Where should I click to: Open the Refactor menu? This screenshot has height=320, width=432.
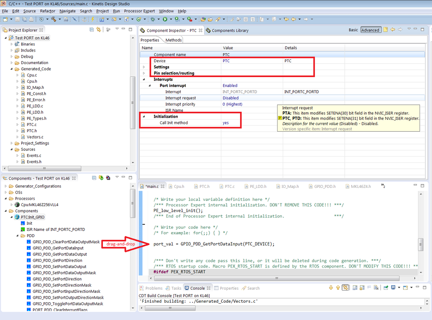coord(48,11)
